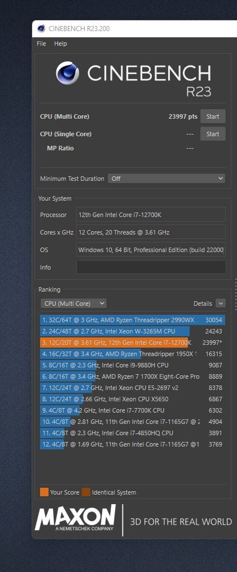The width and height of the screenshot is (237, 572).
Task: Click the brown Identical System swatch
Action: tap(86, 492)
